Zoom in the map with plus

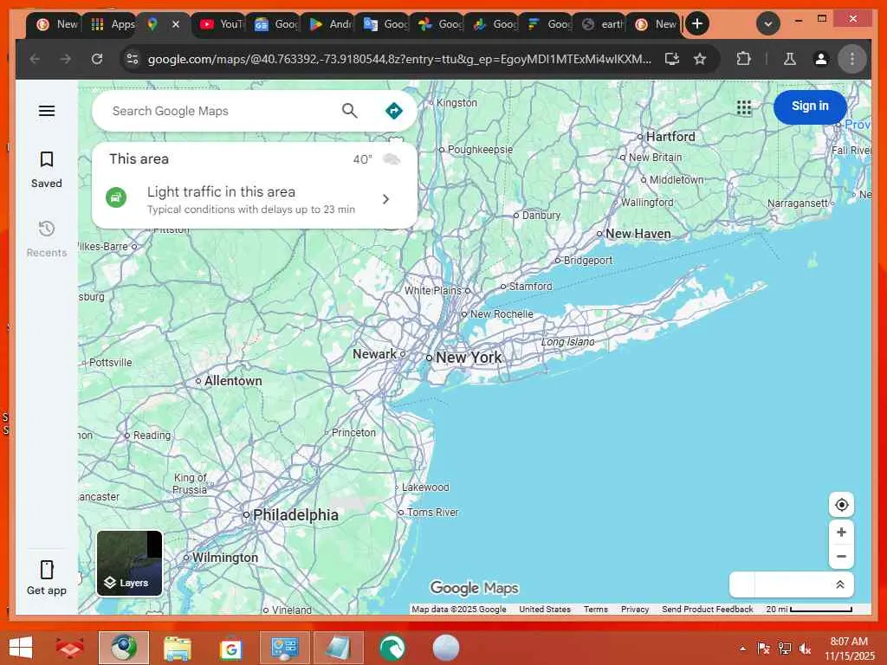pos(841,533)
